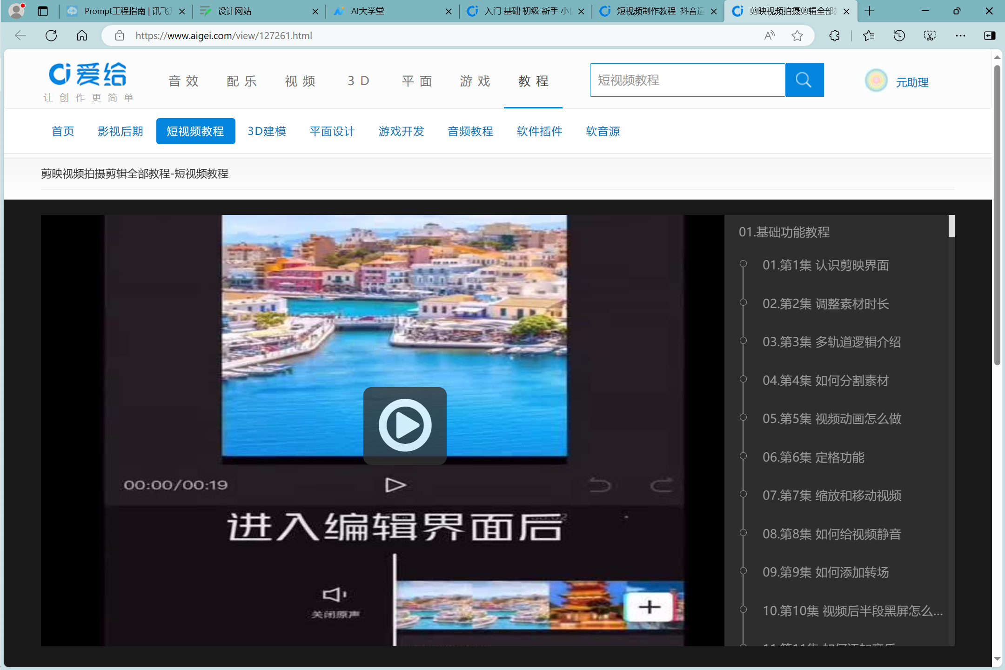Click the 元助理 link
Screen dimensions: 1005x670
[912, 82]
